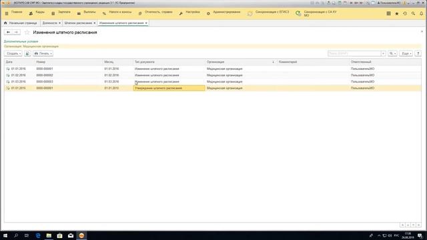Select cell Утверждение штатного расписания

click(169, 88)
